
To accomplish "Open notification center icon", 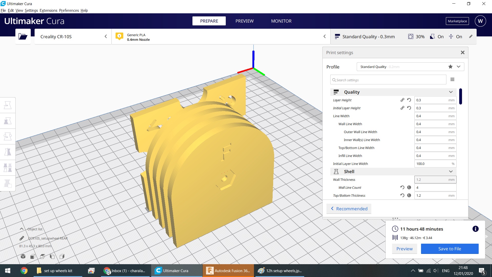I will tap(482, 271).
